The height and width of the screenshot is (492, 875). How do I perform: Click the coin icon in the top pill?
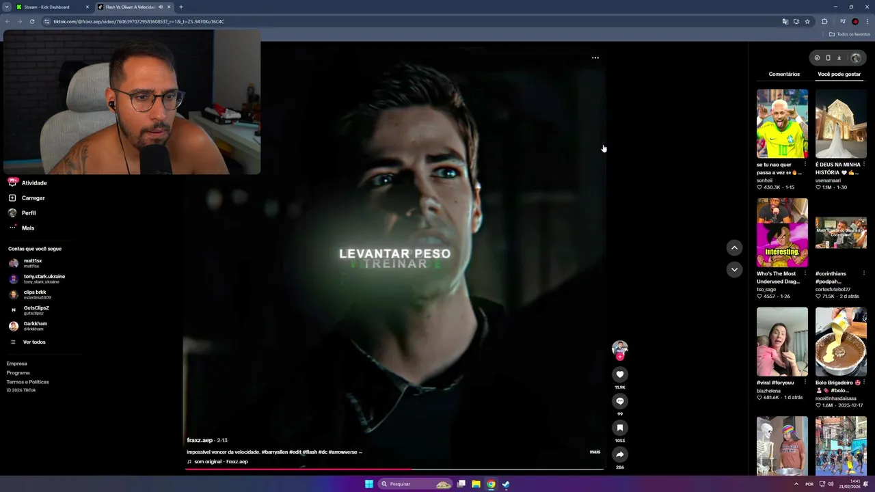pos(817,58)
